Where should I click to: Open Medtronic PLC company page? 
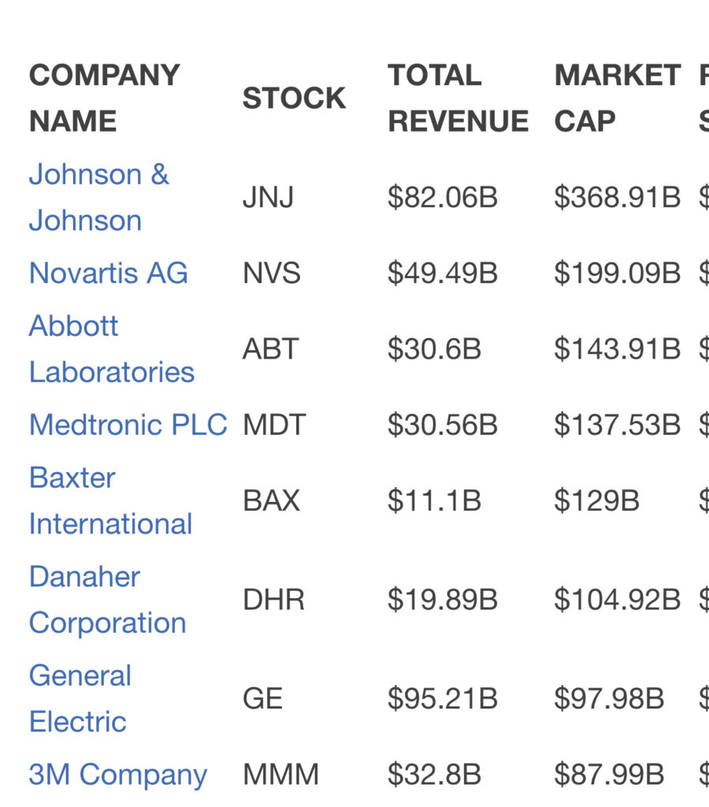click(128, 425)
